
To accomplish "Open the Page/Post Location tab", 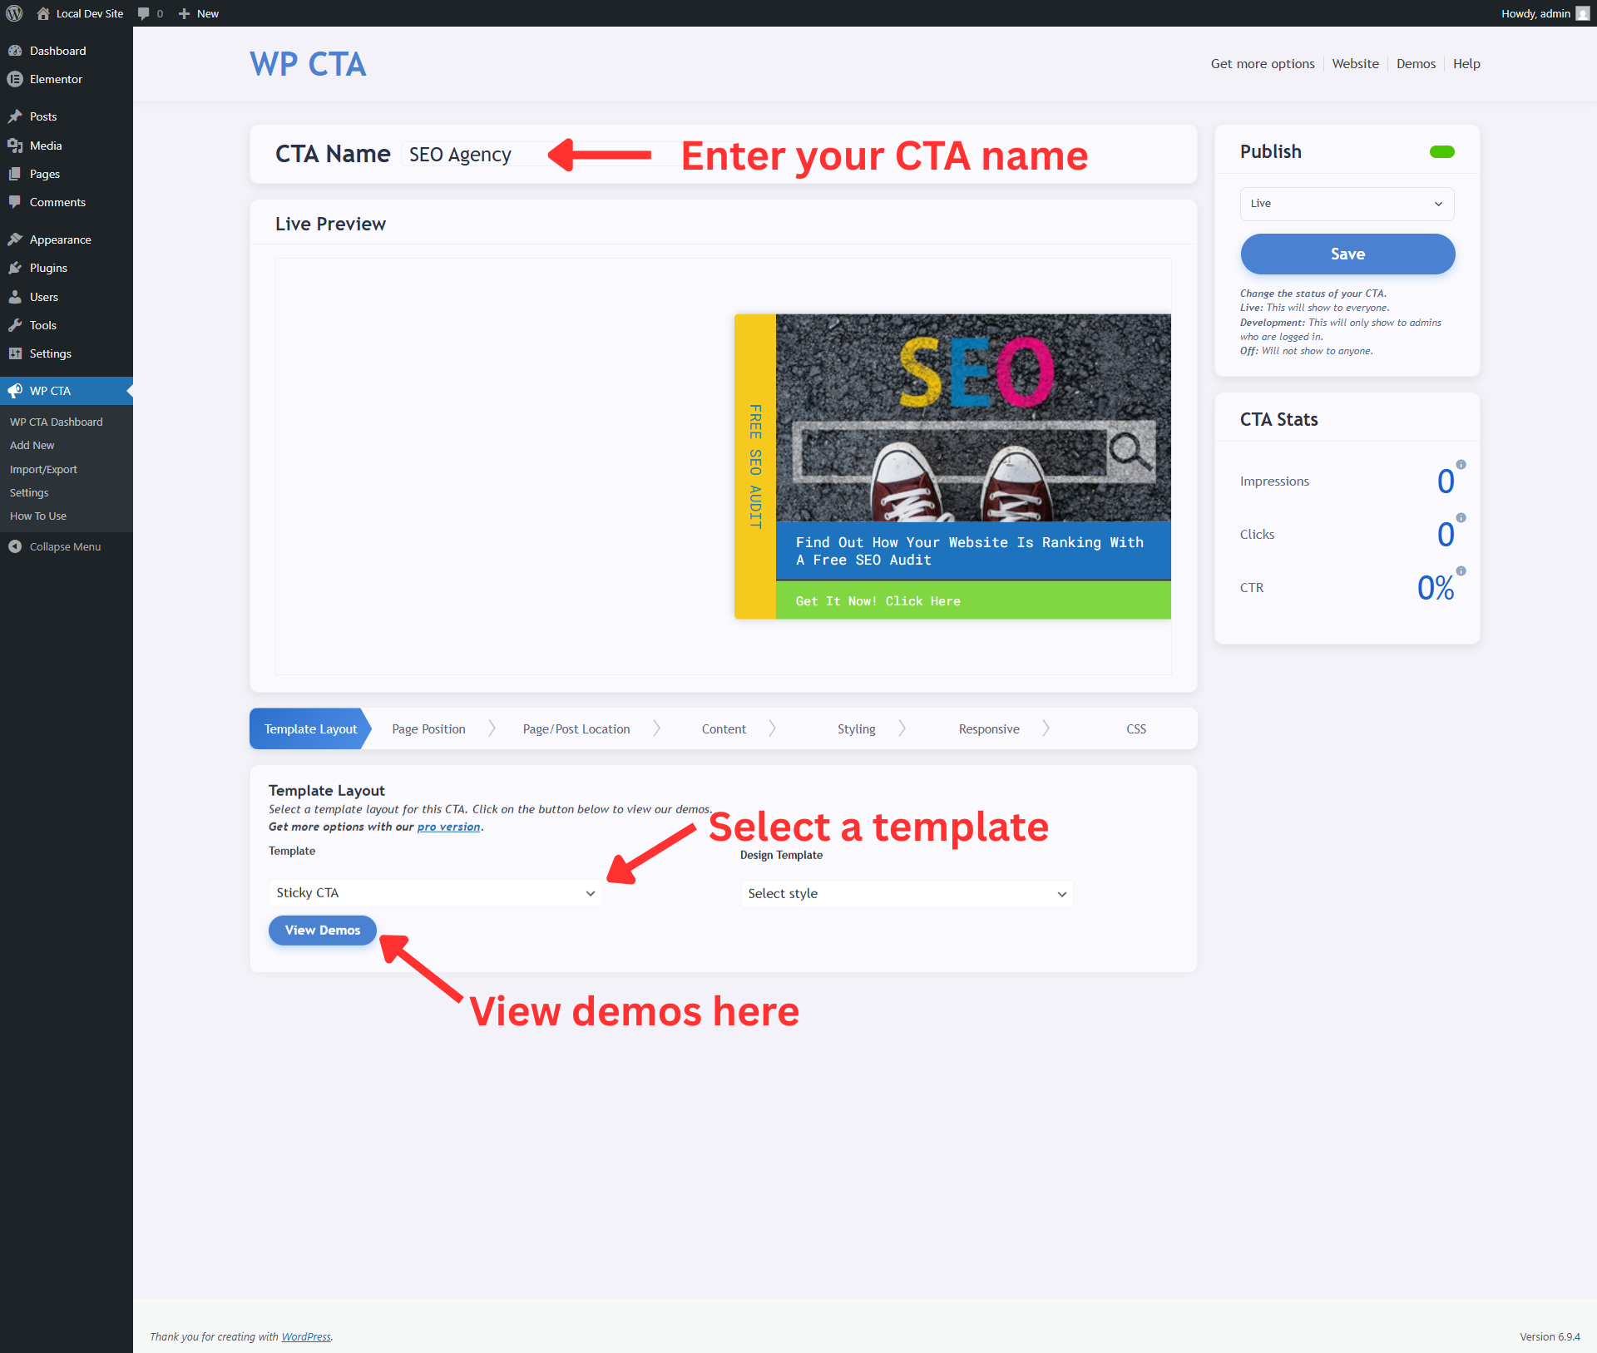I will point(576,728).
